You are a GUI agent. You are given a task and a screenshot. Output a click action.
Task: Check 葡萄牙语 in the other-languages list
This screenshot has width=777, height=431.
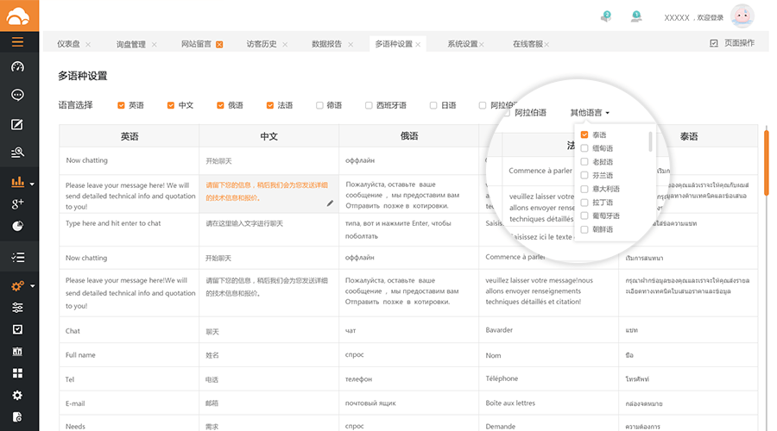point(584,215)
